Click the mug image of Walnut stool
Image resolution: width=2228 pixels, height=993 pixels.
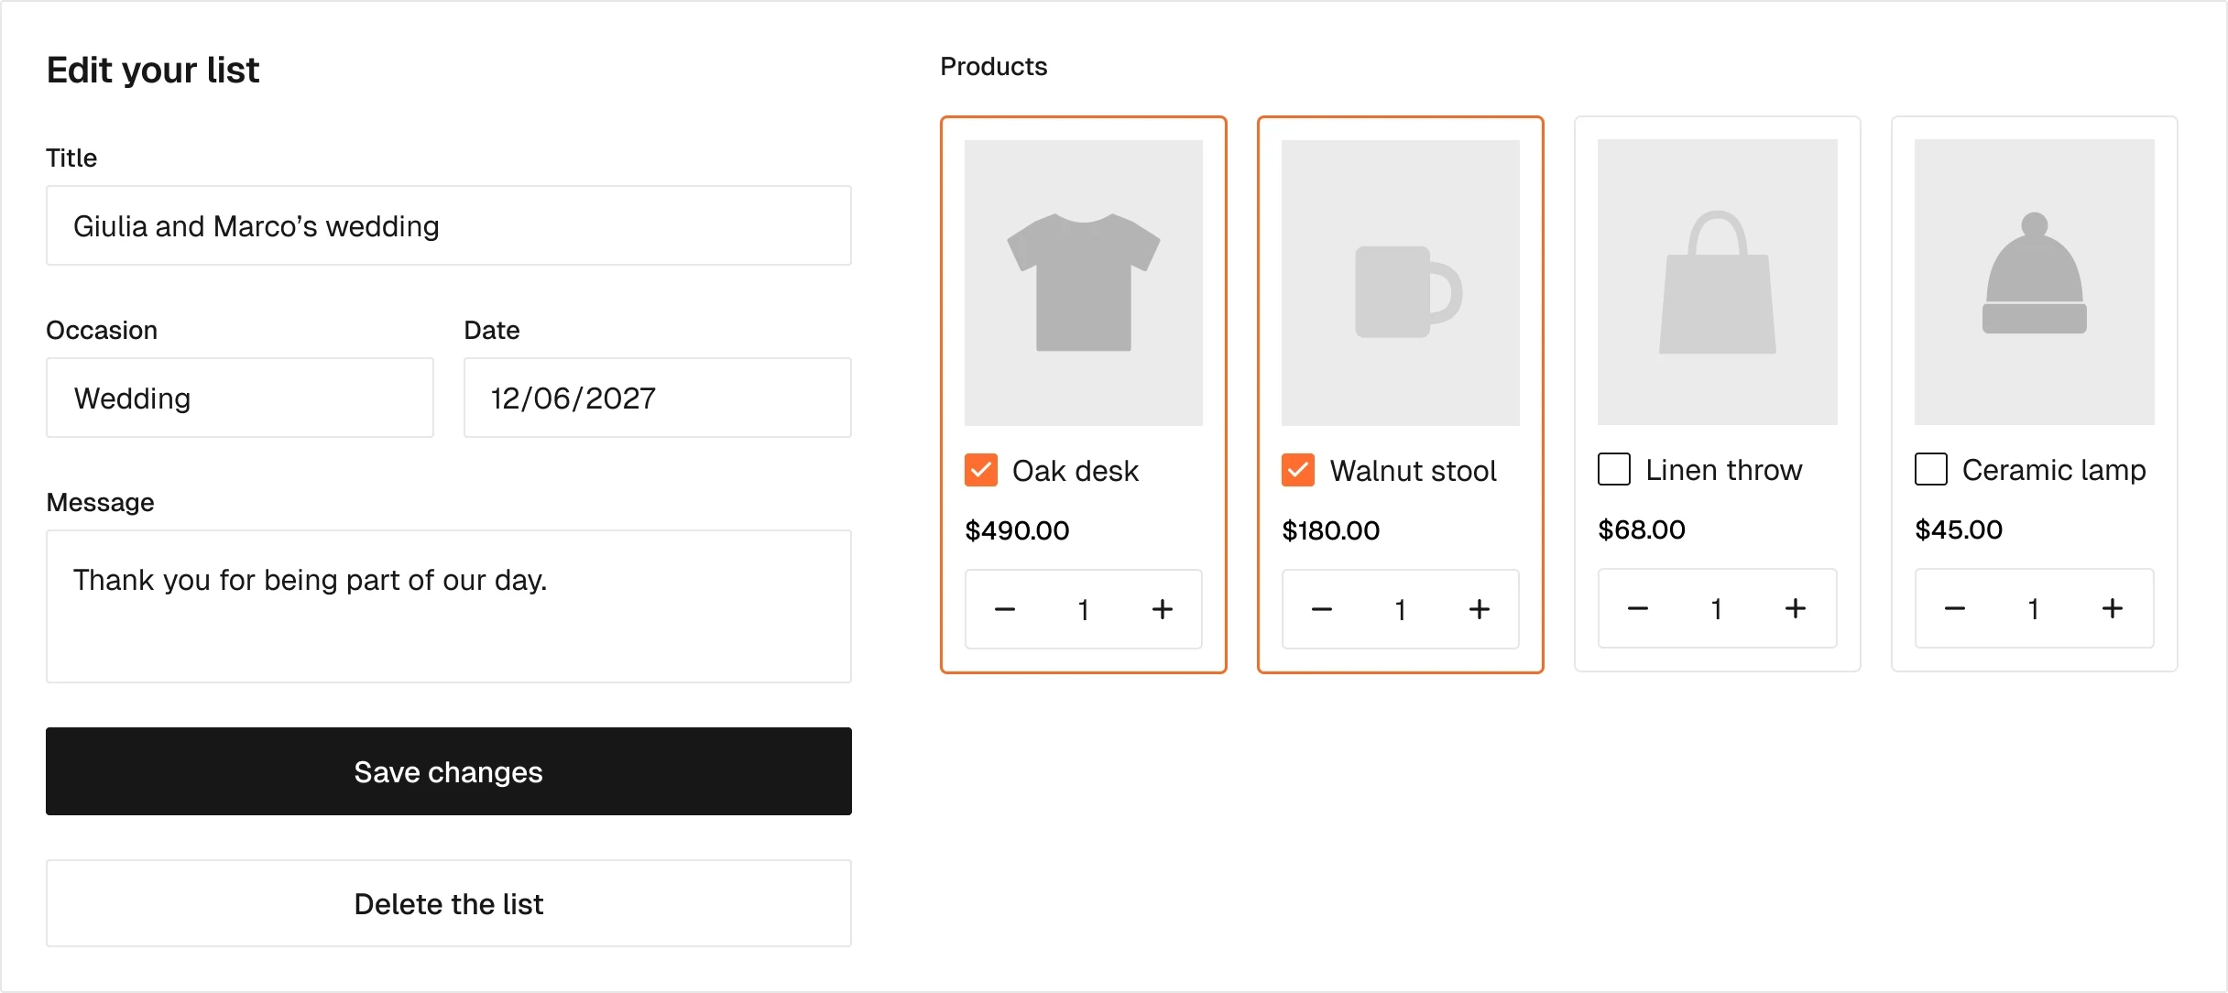1401,283
